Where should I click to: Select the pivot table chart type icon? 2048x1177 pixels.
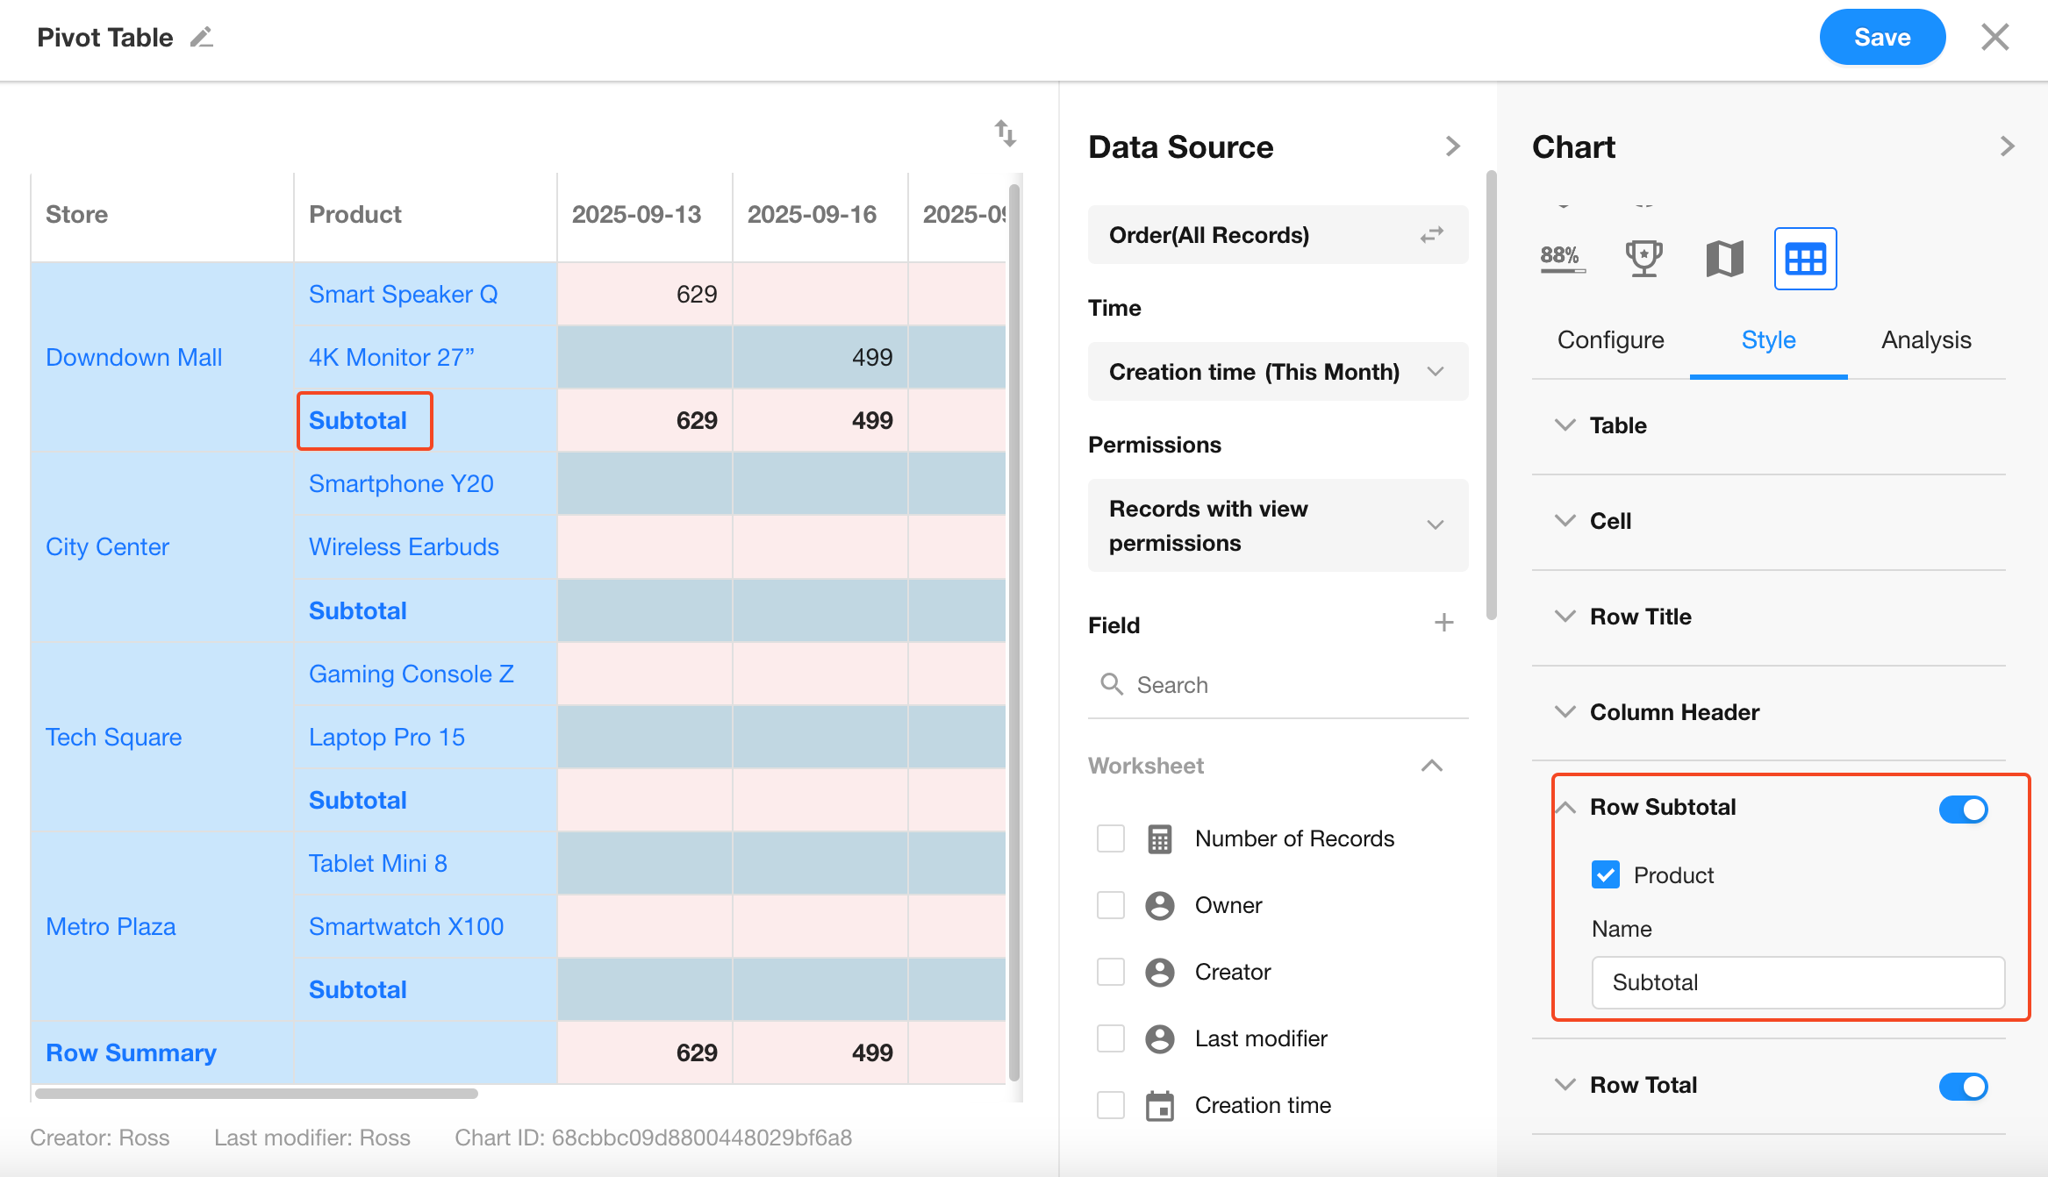point(1805,259)
